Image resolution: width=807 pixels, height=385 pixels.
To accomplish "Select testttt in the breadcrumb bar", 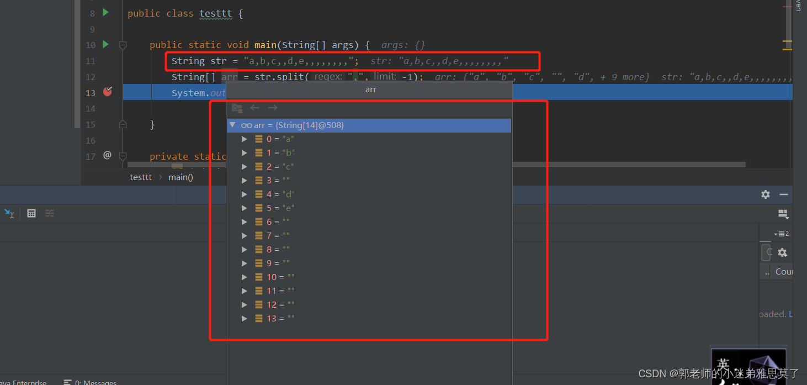I will tap(141, 177).
